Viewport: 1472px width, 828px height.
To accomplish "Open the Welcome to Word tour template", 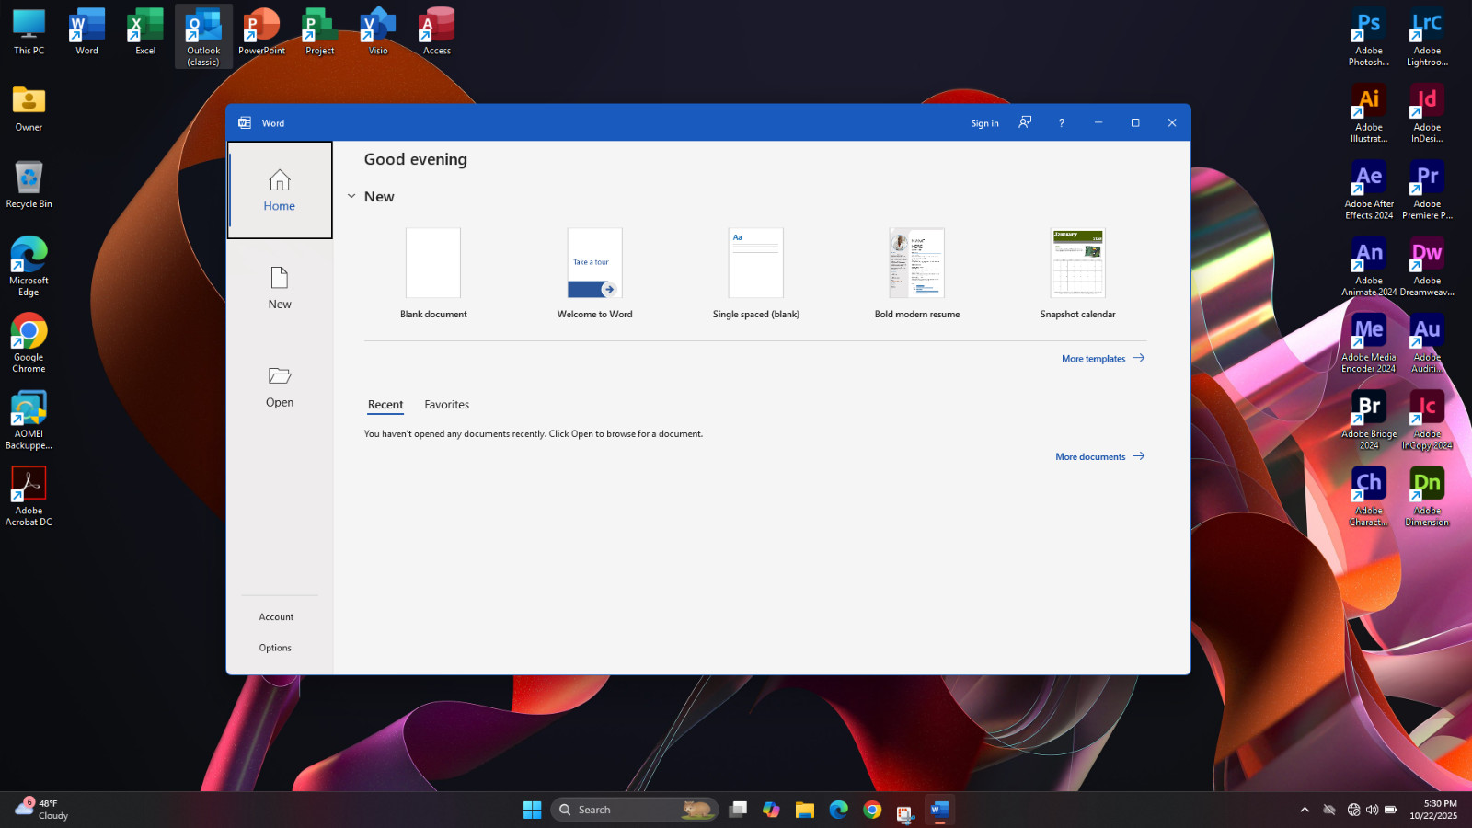I will (x=595, y=263).
